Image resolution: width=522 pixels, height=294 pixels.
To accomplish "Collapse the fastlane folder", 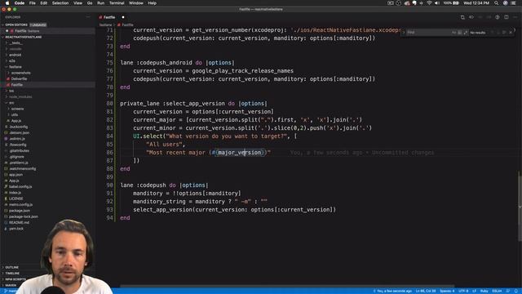I will (x=15, y=67).
